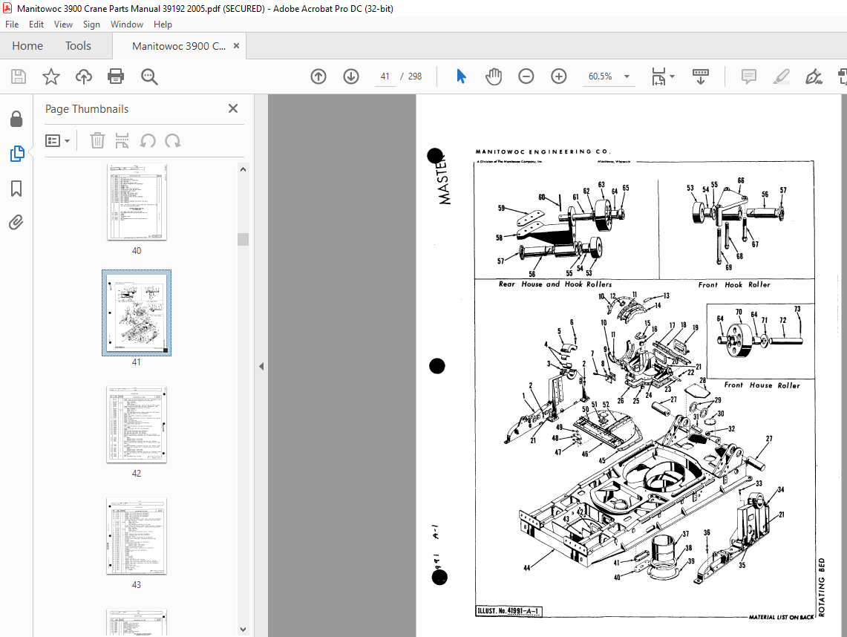The height and width of the screenshot is (637, 847).
Task: Expand the zoom level dropdown
Action: (627, 76)
